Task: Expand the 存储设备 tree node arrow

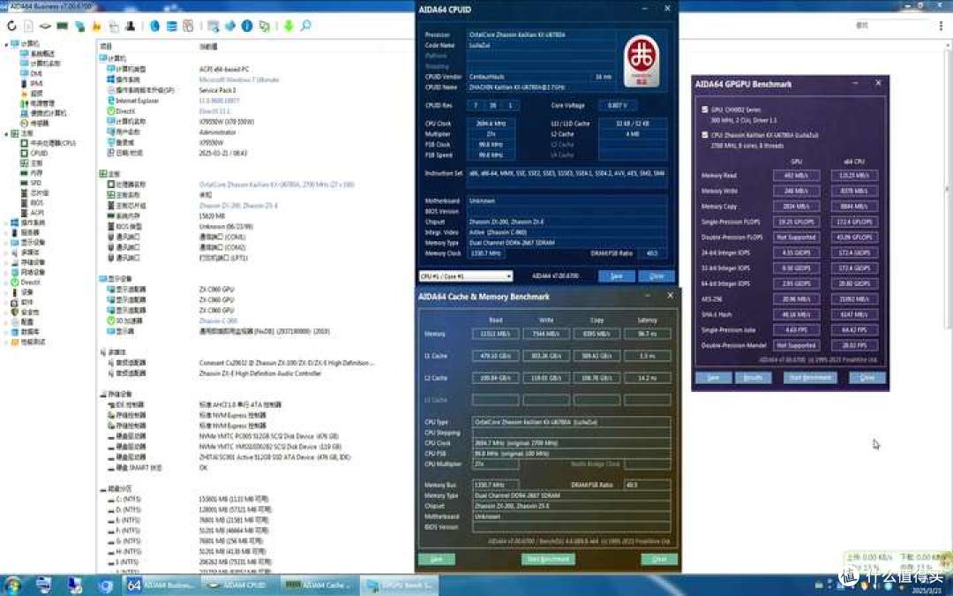Action: [x=6, y=262]
